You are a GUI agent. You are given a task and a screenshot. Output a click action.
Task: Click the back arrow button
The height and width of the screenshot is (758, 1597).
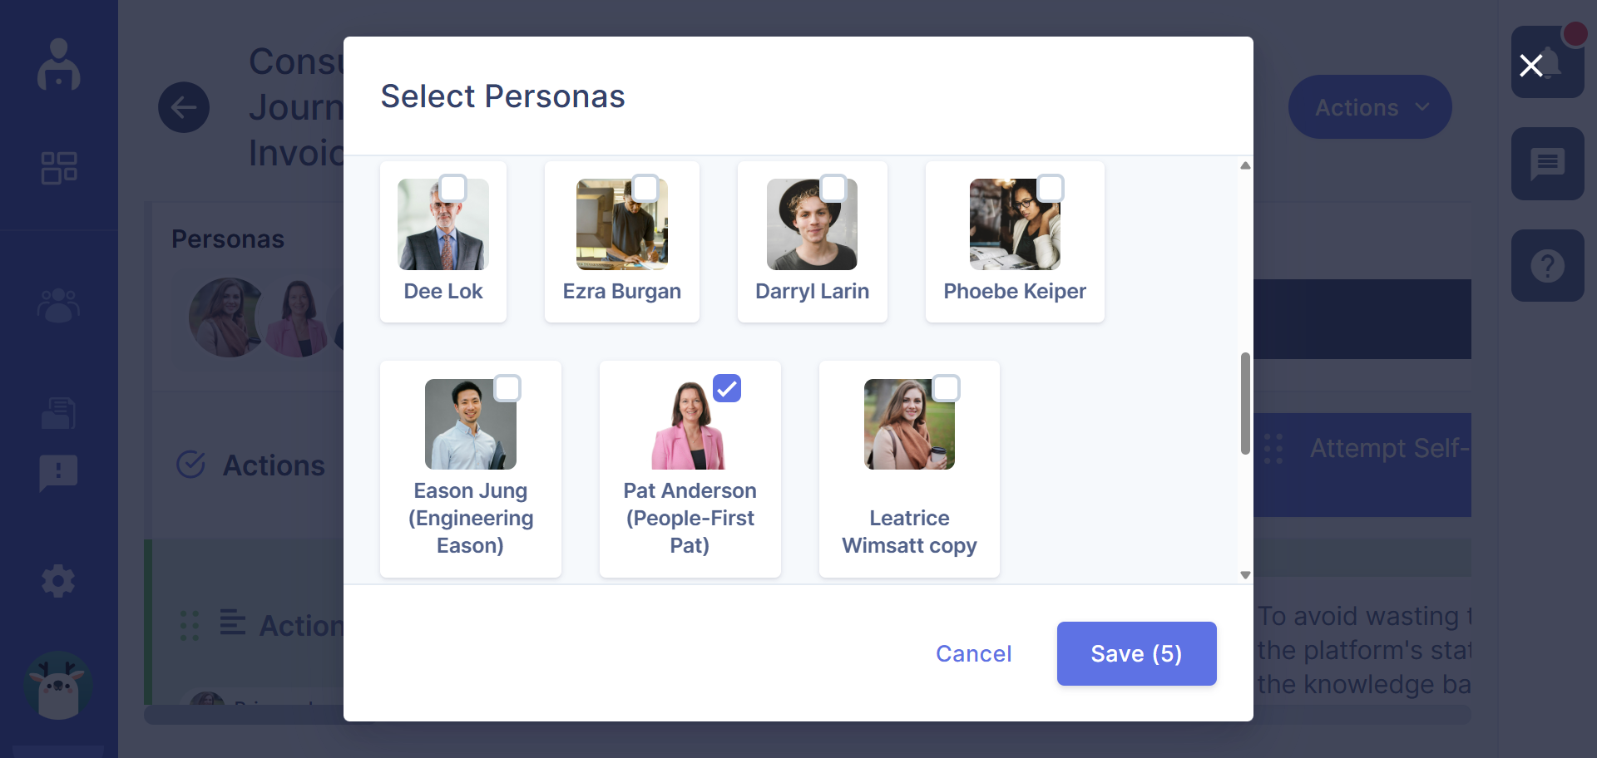point(184,107)
